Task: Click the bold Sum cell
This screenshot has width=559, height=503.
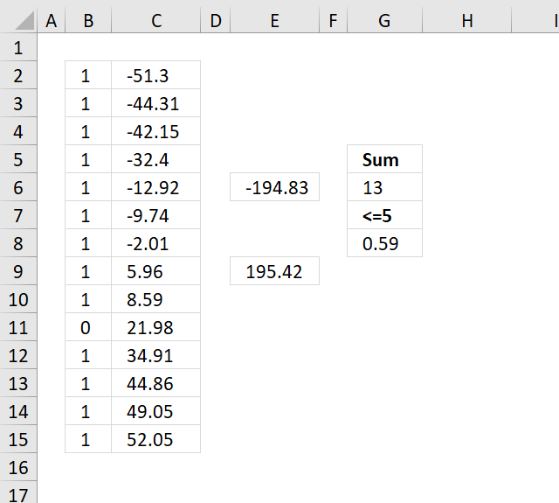Action: click(384, 159)
